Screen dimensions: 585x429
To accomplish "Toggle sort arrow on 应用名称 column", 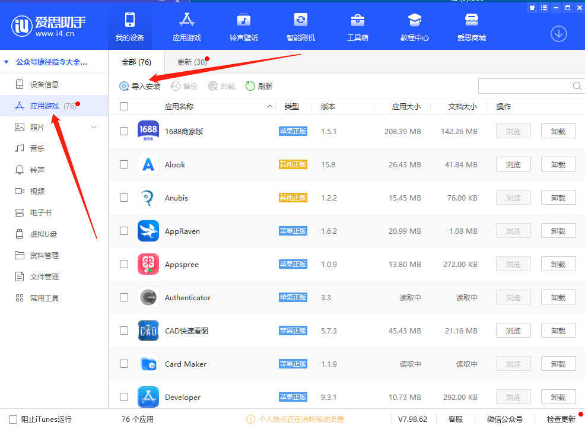I will 269,106.
